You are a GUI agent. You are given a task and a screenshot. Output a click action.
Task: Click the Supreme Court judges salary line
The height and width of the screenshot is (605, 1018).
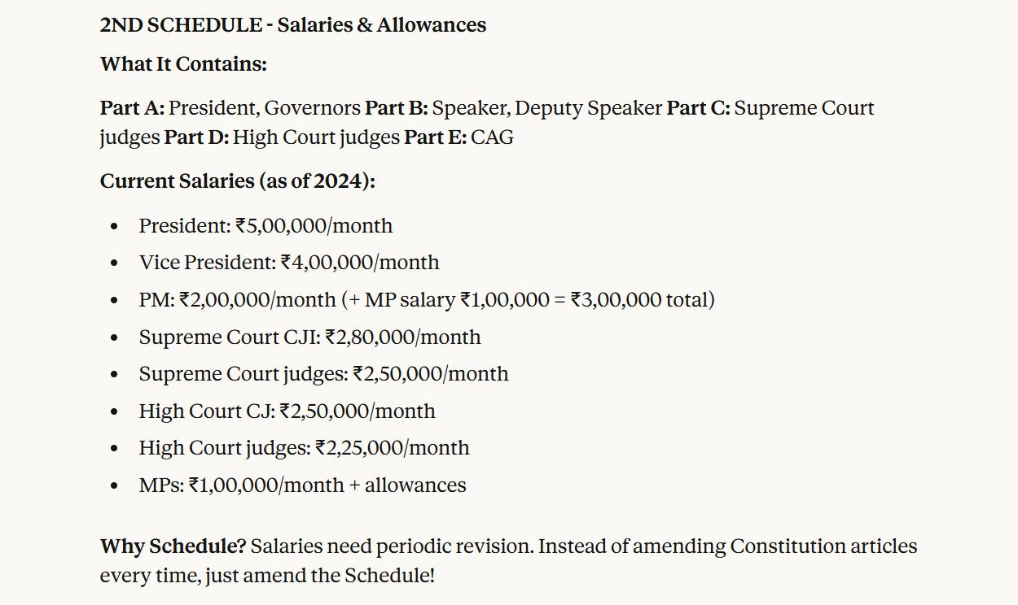coord(323,374)
